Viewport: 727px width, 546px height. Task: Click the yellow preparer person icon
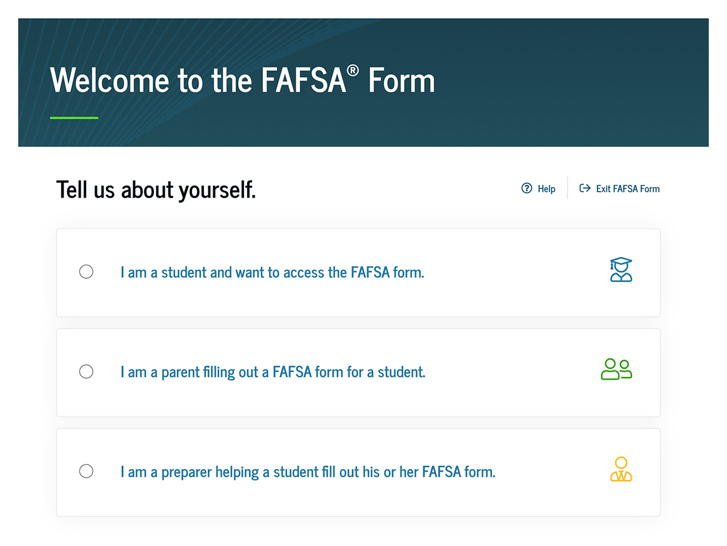click(621, 470)
